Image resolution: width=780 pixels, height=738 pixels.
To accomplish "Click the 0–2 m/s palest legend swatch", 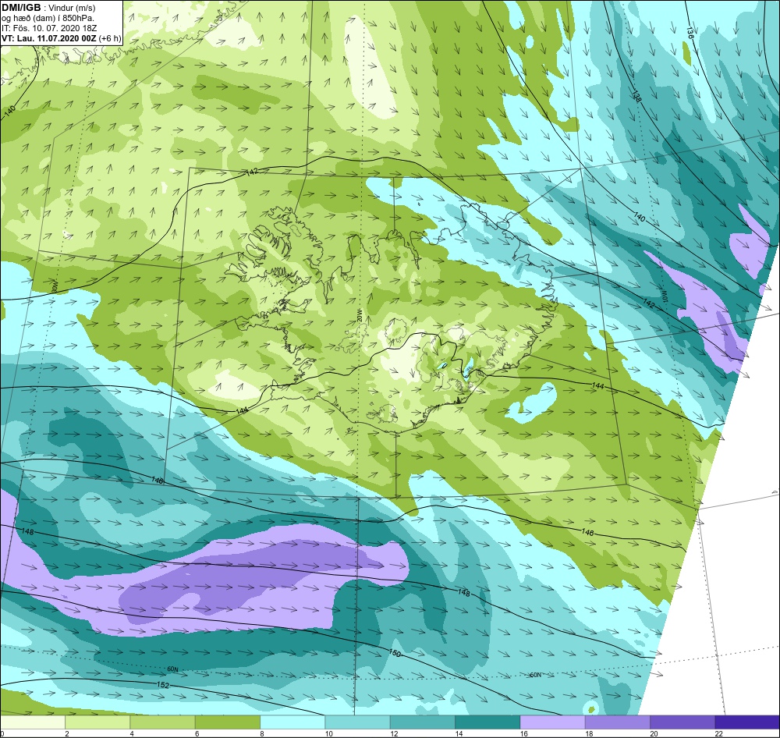I will coord(33,722).
